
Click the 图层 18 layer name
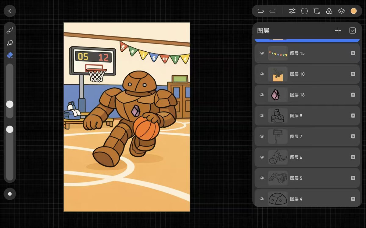[x=297, y=95]
